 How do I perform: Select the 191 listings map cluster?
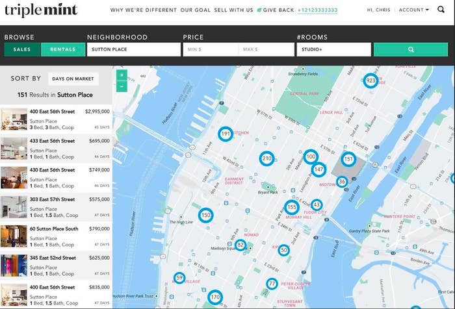[x=226, y=134]
